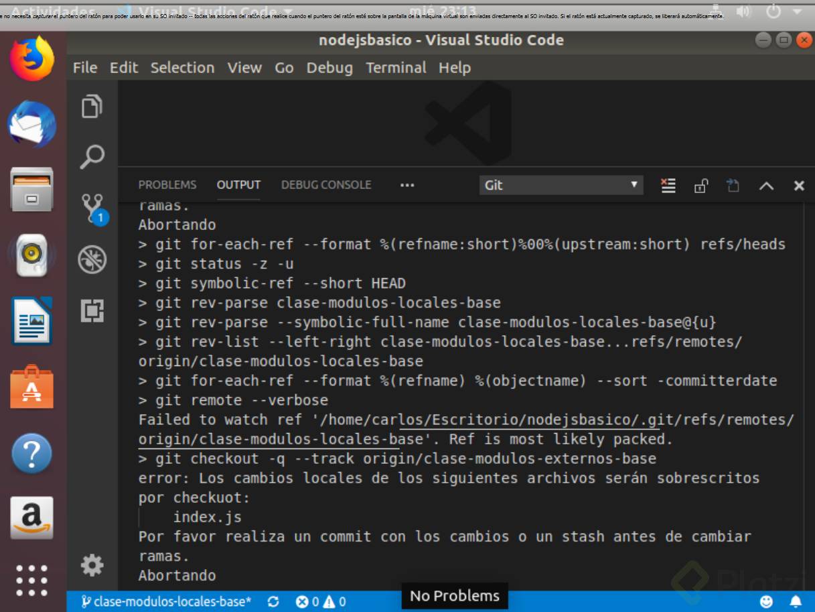Viewport: 815px width, 612px height.
Task: Open Rhythmbox from the dock
Action: [x=31, y=255]
